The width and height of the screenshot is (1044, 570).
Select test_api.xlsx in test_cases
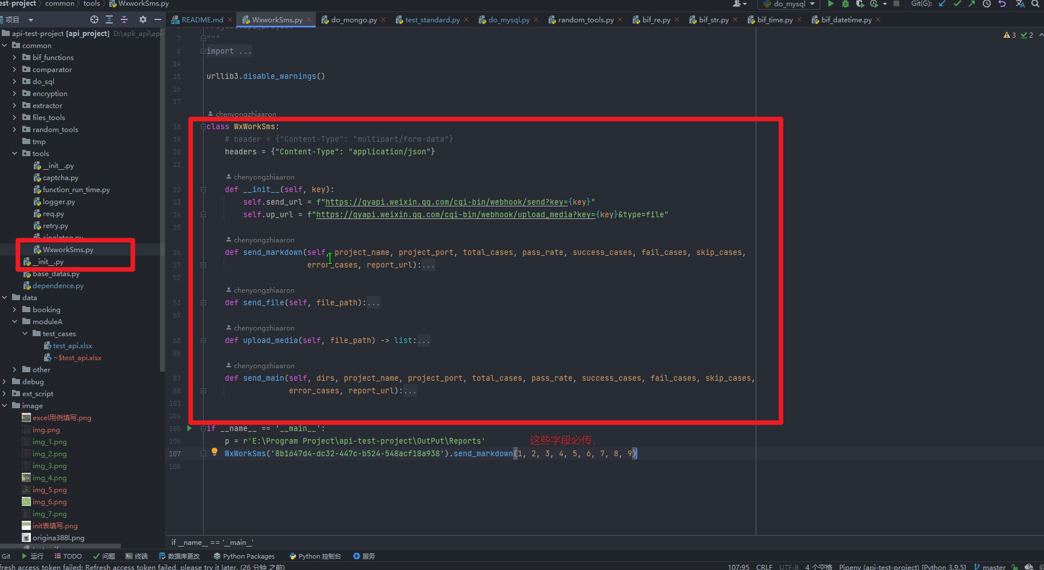coord(72,345)
